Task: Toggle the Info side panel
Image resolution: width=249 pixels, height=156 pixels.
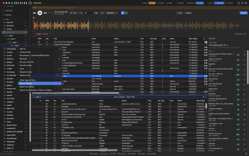Action: pyautogui.click(x=210, y=3)
